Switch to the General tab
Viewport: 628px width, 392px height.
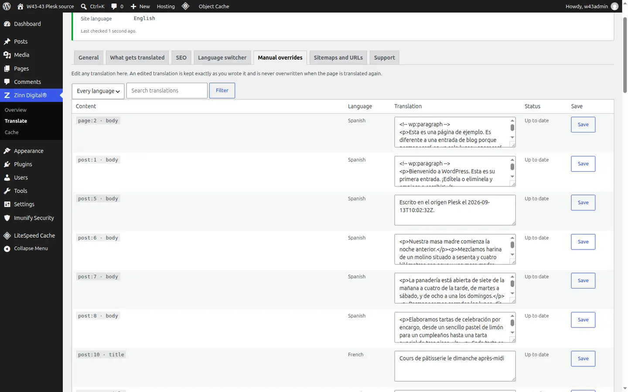coord(89,57)
